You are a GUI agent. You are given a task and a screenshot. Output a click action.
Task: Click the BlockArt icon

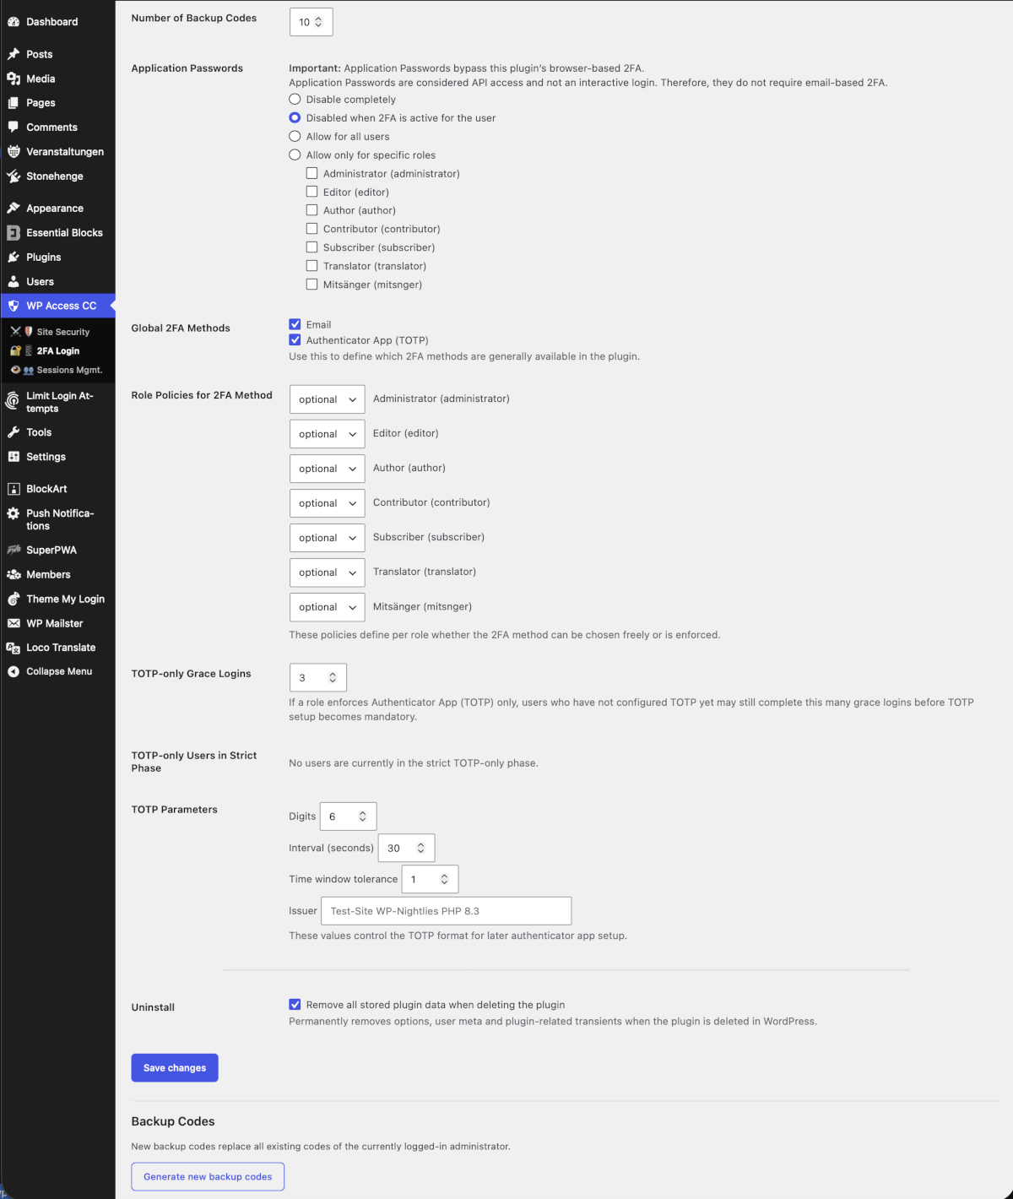[x=14, y=489]
